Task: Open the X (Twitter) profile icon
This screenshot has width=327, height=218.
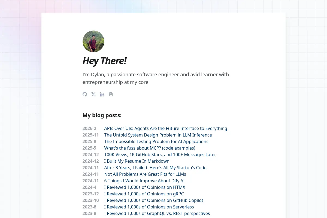Action: tap(93, 94)
